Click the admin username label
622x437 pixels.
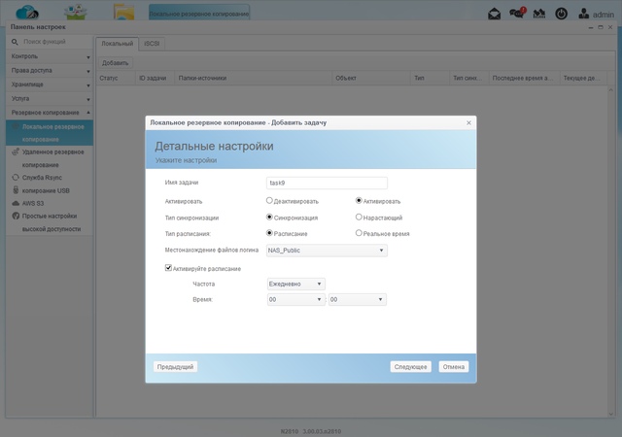(x=604, y=15)
